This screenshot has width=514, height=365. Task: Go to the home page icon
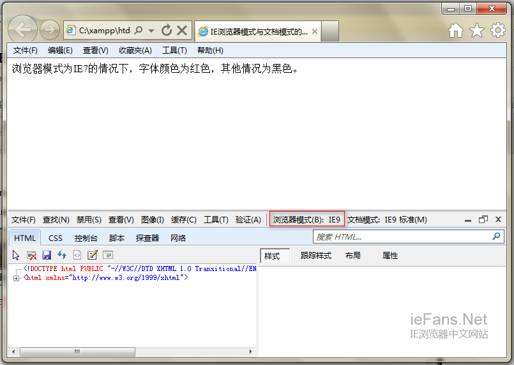tap(456, 31)
